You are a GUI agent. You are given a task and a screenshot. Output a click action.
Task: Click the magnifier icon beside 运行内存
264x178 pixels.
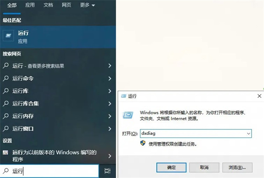pyautogui.click(x=6, y=116)
